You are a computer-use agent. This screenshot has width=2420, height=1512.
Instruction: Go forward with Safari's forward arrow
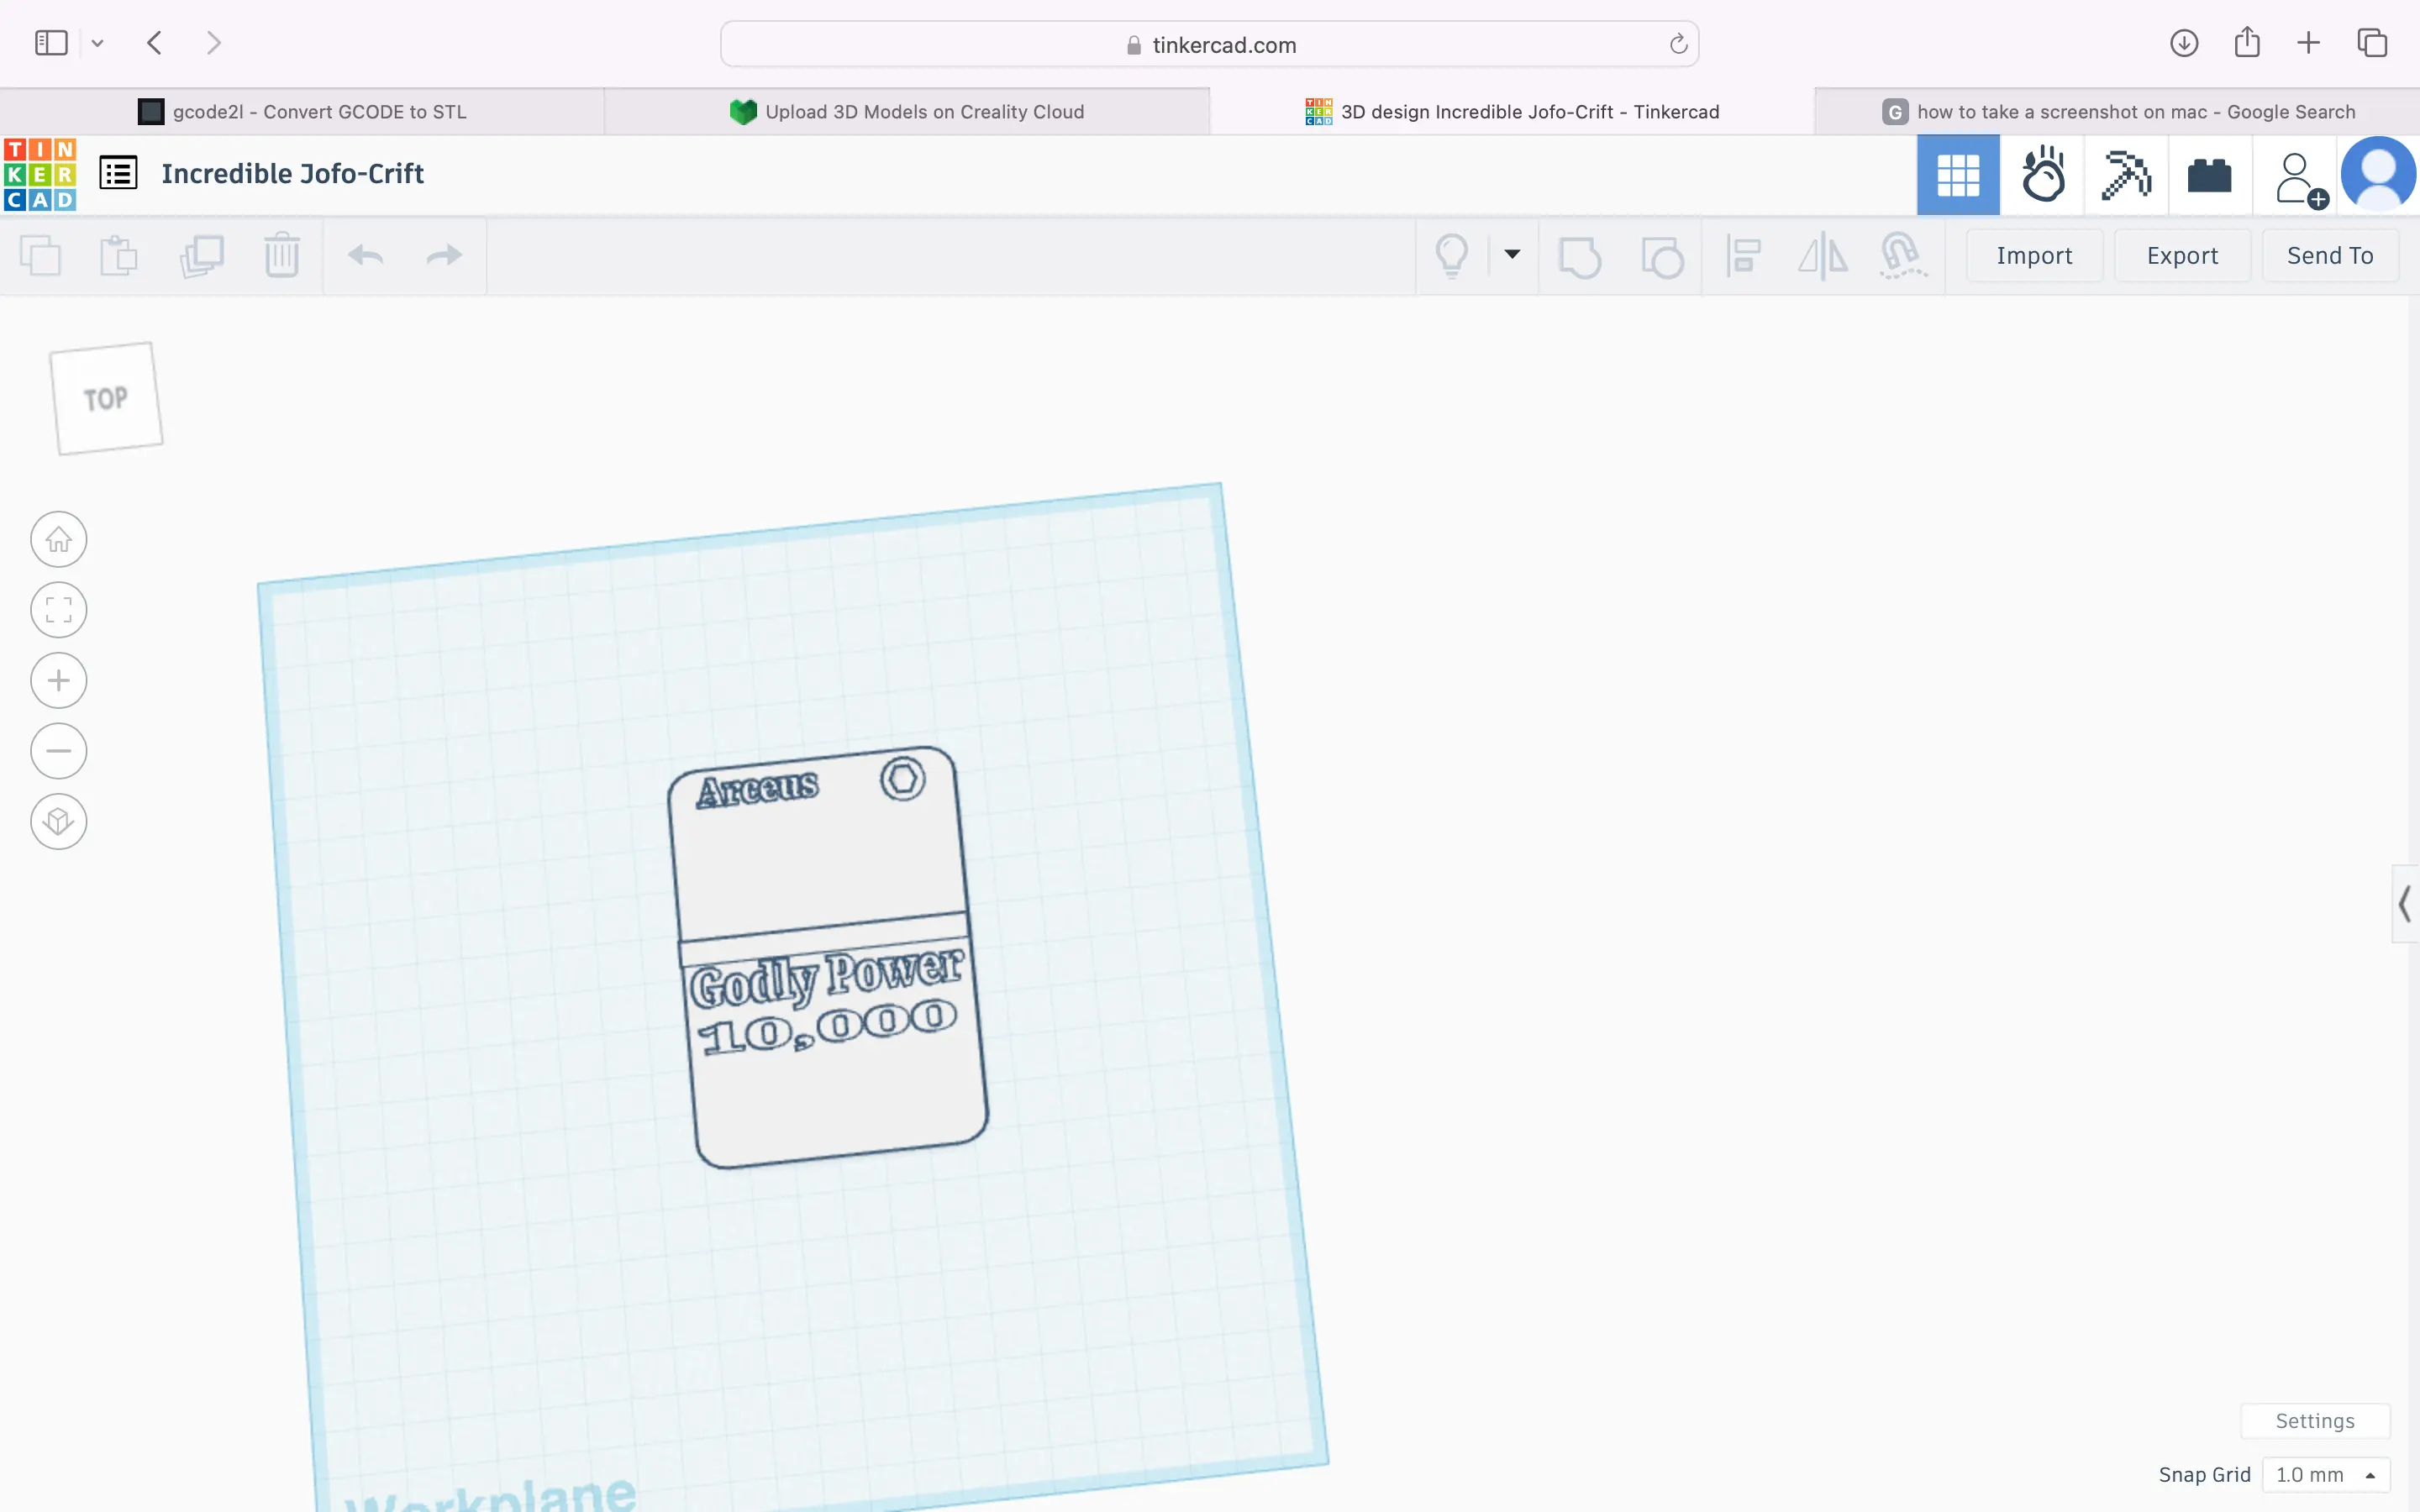pos(213,43)
